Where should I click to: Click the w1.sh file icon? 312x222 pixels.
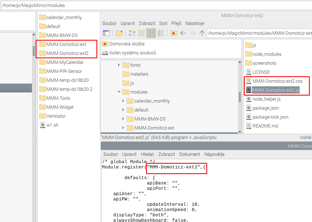click(43, 125)
